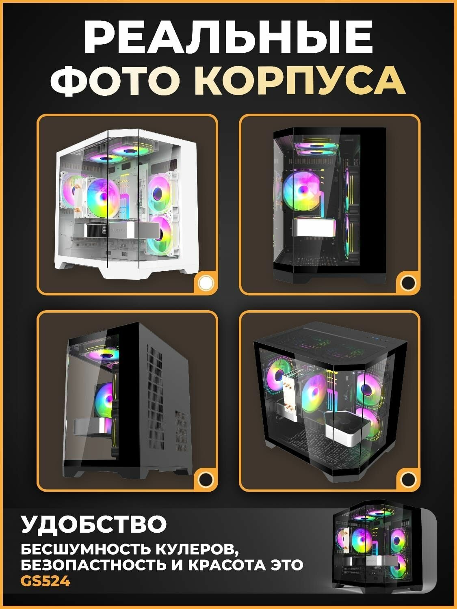This screenshot has width=457, height=609.
Task: Open the white case photo
Action: 128,205
